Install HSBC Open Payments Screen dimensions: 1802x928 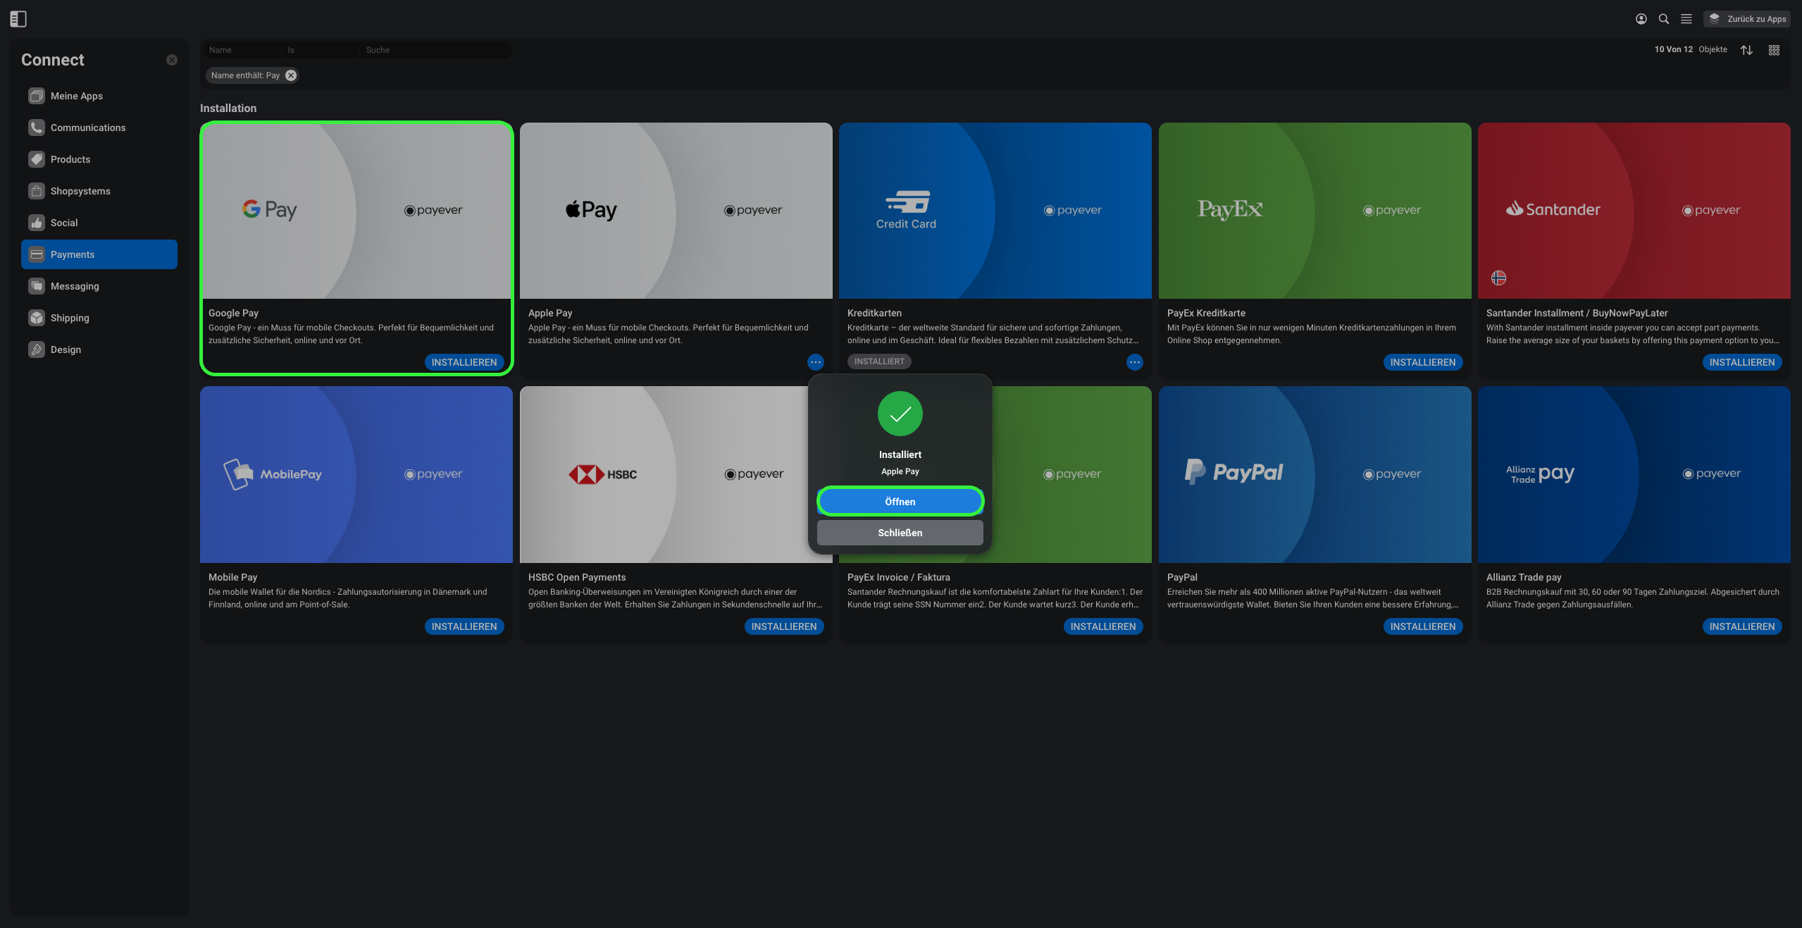click(784, 626)
